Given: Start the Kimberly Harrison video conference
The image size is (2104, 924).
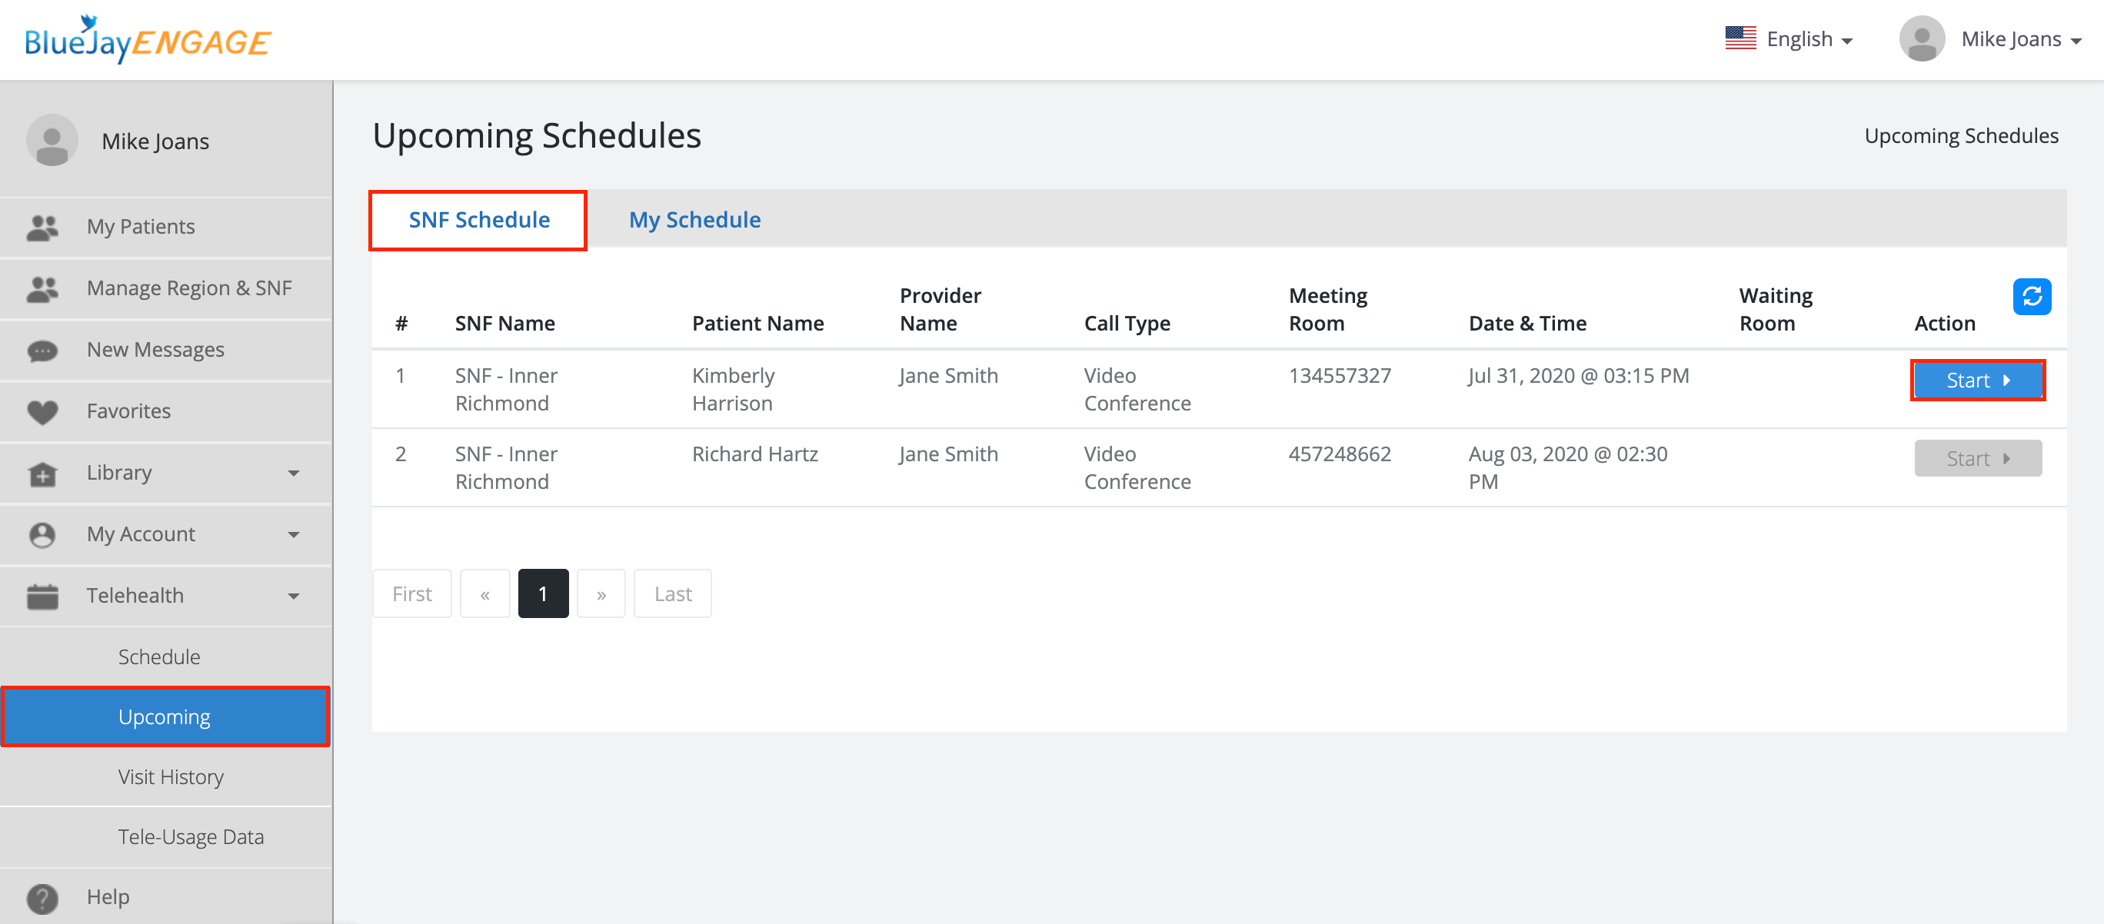Looking at the screenshot, I should (1976, 381).
